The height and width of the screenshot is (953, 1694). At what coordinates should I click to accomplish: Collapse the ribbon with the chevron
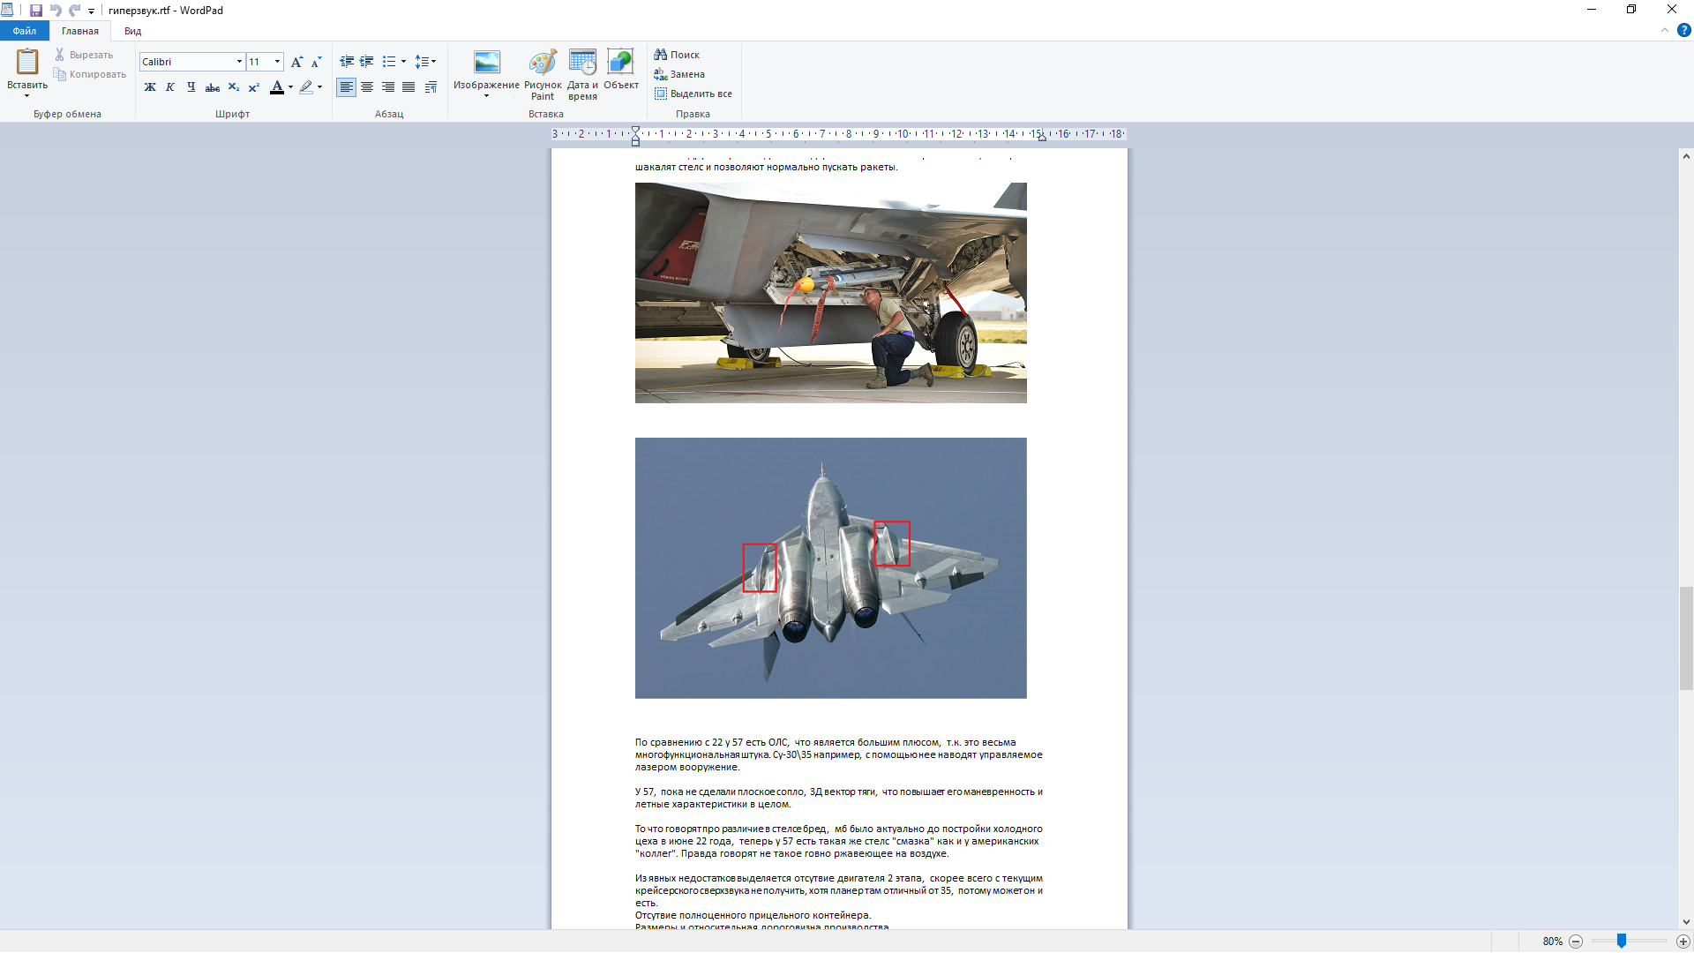coord(1665,30)
